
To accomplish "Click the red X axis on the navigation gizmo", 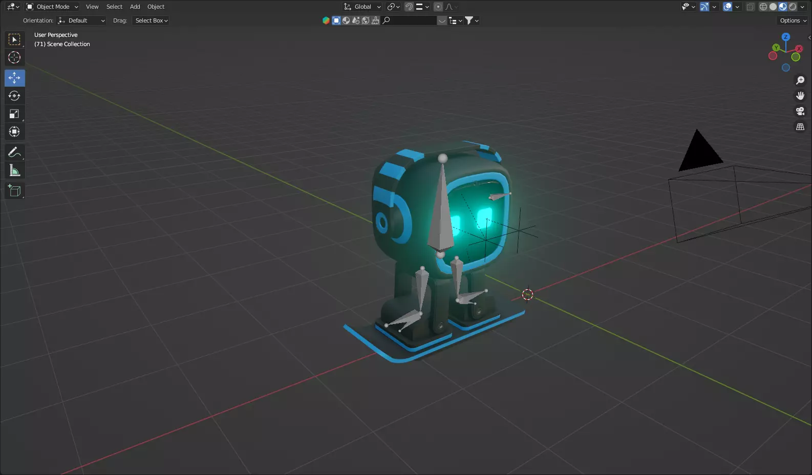I will [x=799, y=49].
